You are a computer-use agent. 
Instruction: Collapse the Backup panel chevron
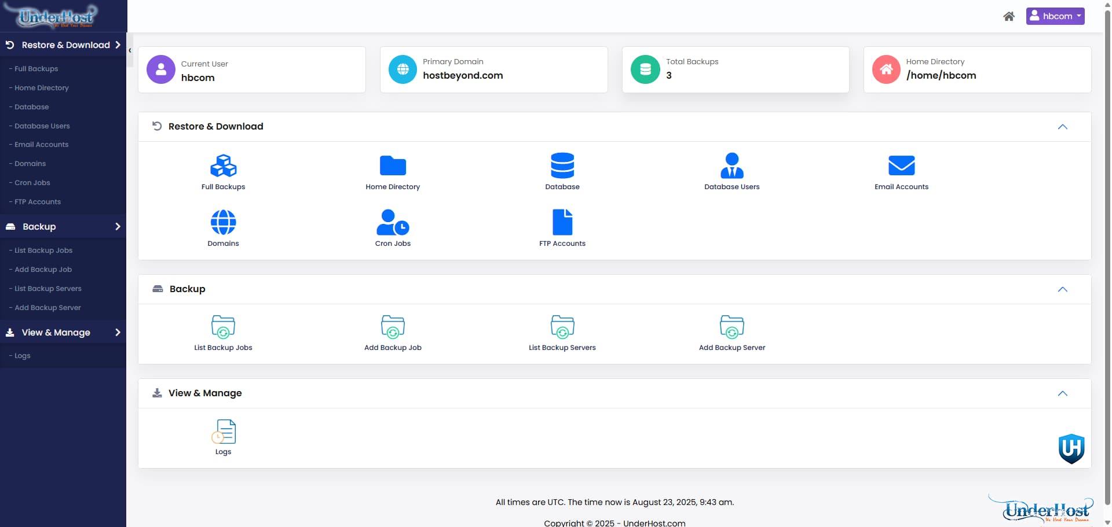[x=1062, y=289]
